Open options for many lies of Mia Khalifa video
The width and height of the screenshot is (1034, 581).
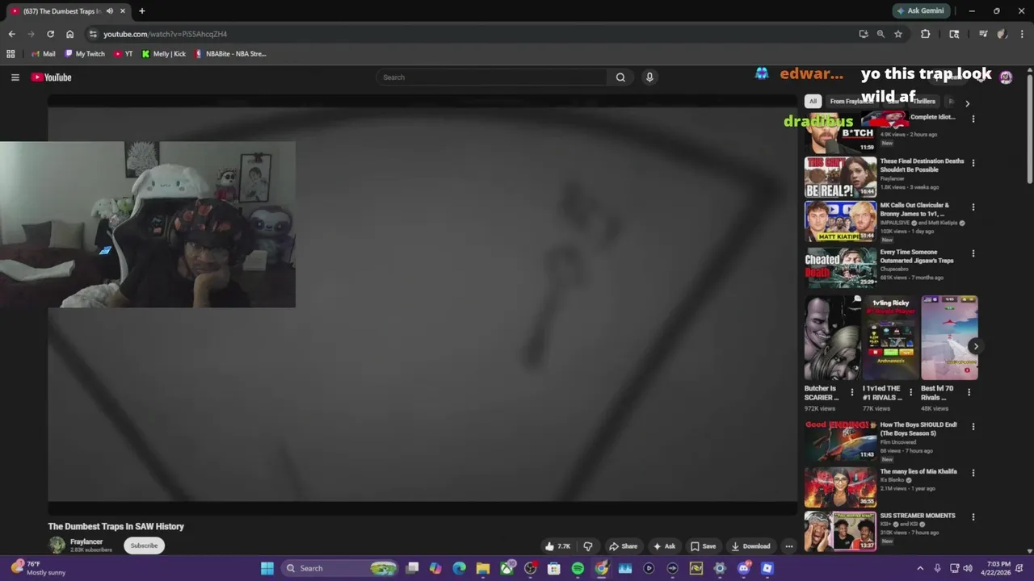(x=973, y=473)
